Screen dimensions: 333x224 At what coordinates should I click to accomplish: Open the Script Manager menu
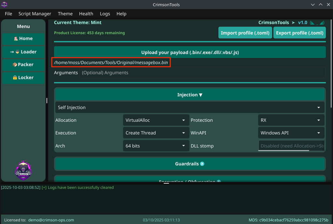35,14
